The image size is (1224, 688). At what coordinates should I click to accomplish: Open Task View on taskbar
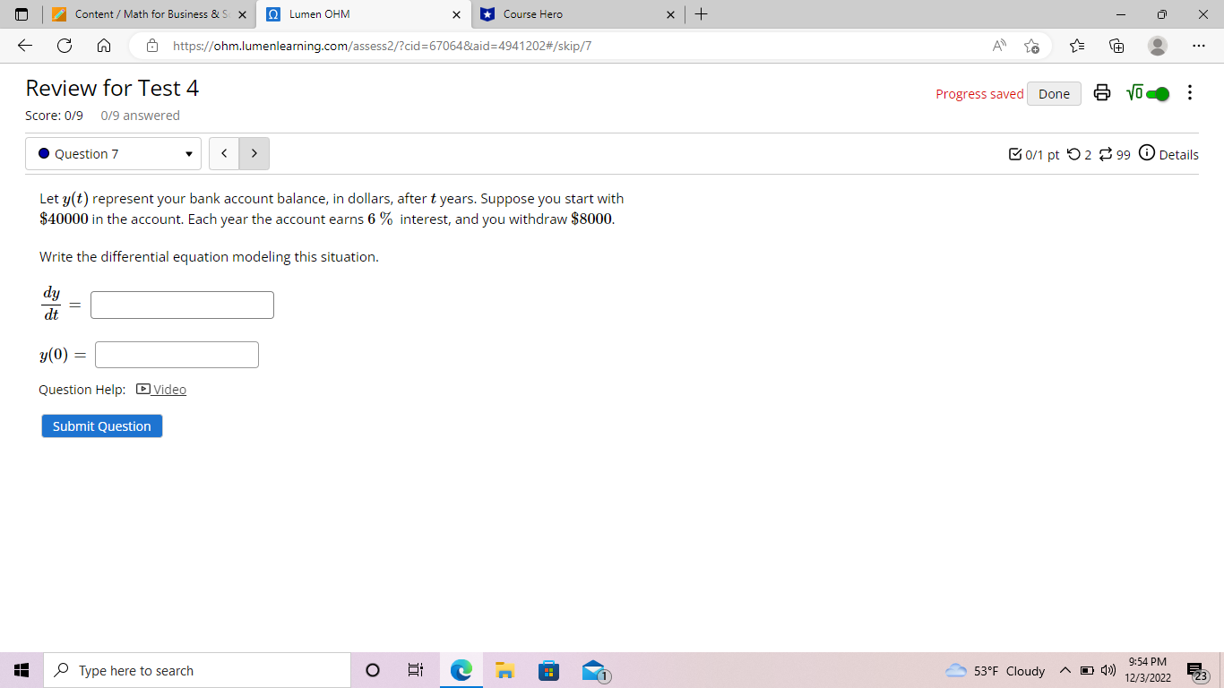point(416,670)
